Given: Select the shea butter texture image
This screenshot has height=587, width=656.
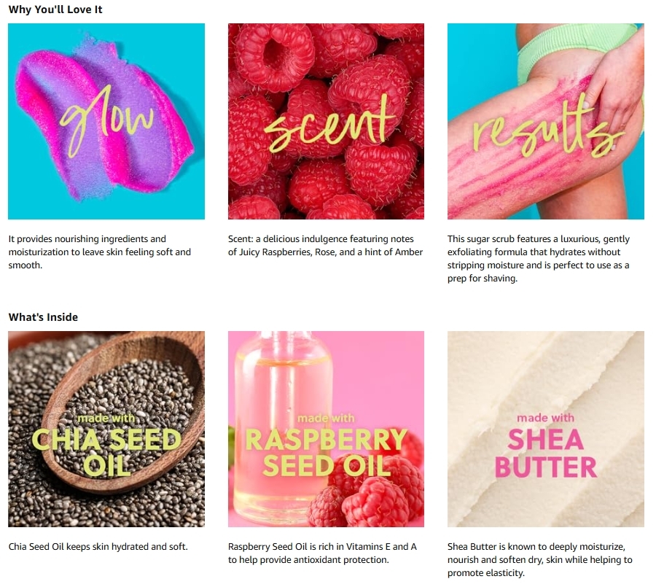Looking at the screenshot, I should [x=545, y=429].
